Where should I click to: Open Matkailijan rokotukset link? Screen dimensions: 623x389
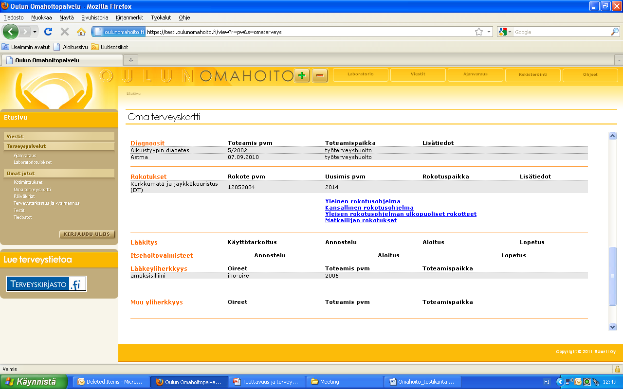361,220
